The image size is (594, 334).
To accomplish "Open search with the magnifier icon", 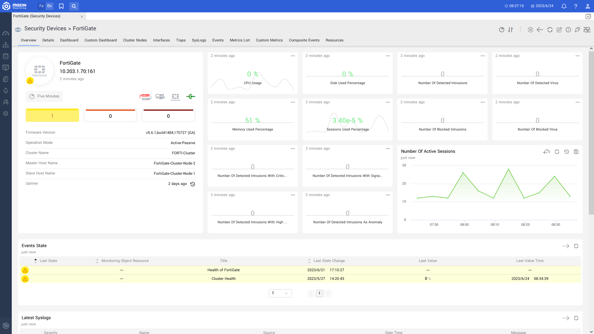I will [74, 6].
